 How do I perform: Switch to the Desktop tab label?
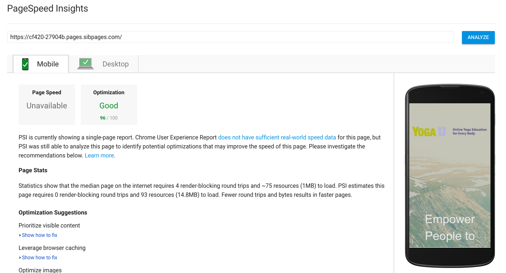pyautogui.click(x=115, y=64)
